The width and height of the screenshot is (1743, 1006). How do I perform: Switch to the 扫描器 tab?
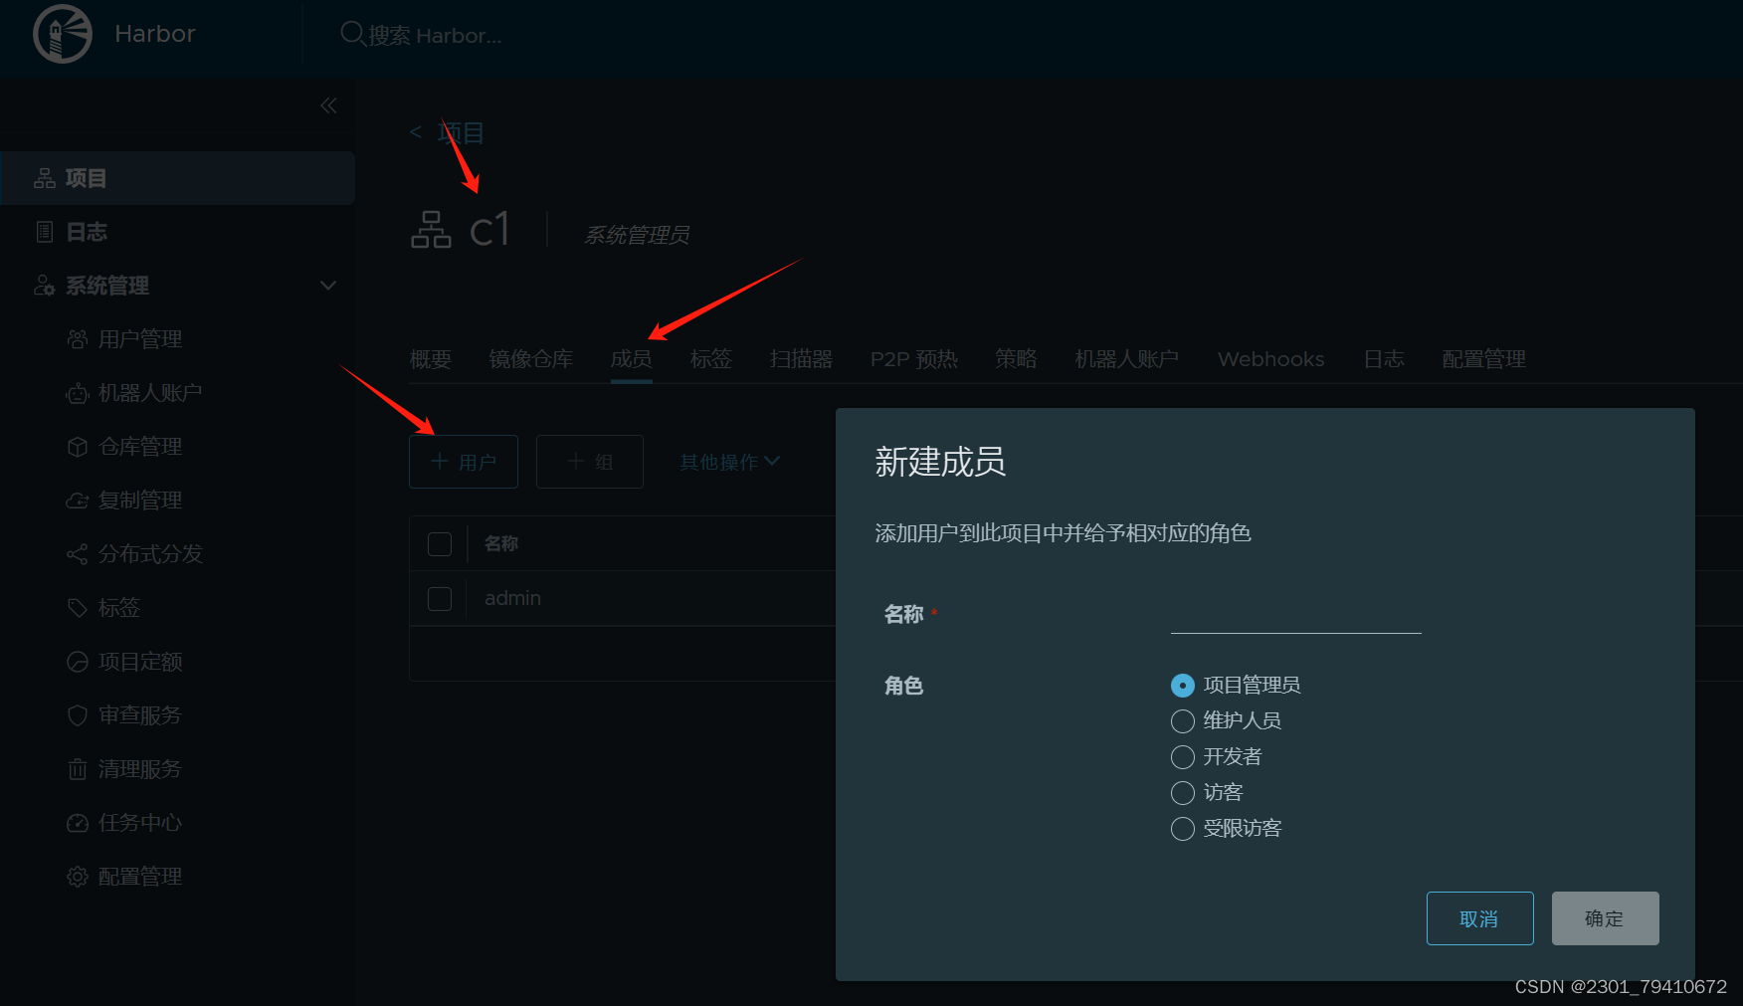pos(801,359)
